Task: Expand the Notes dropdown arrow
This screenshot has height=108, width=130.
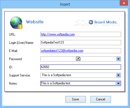Action: click(x=118, y=84)
